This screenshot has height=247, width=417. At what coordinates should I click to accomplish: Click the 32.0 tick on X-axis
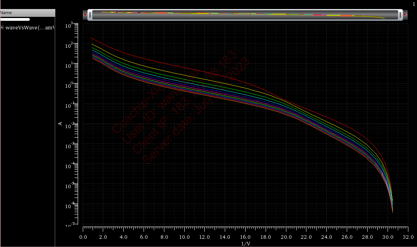[x=408, y=237]
